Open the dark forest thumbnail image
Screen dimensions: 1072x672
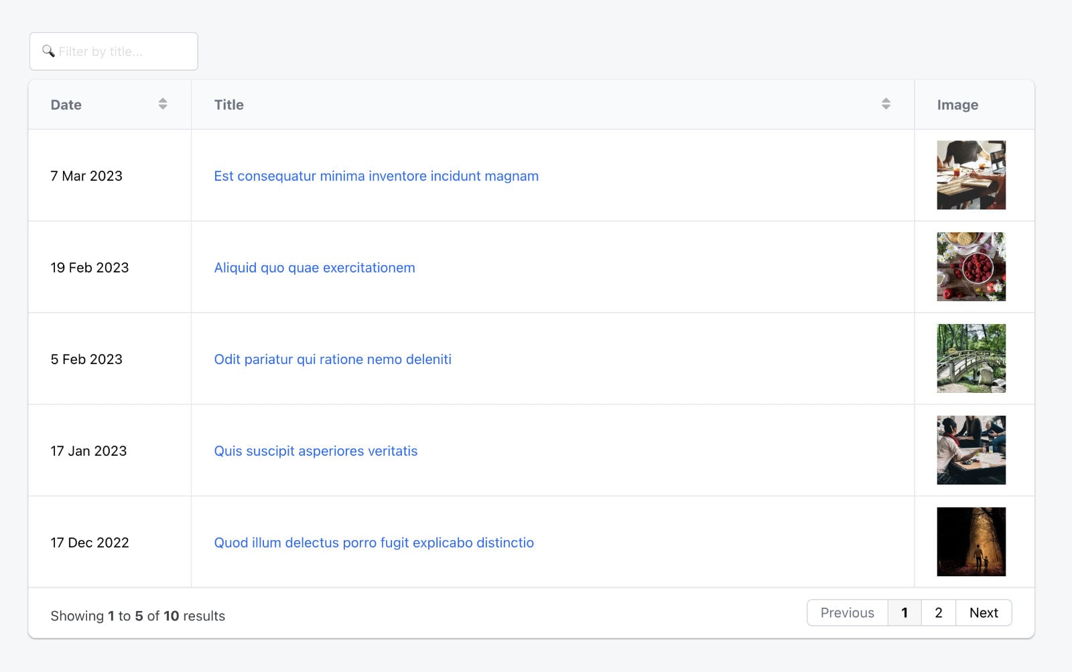(971, 542)
